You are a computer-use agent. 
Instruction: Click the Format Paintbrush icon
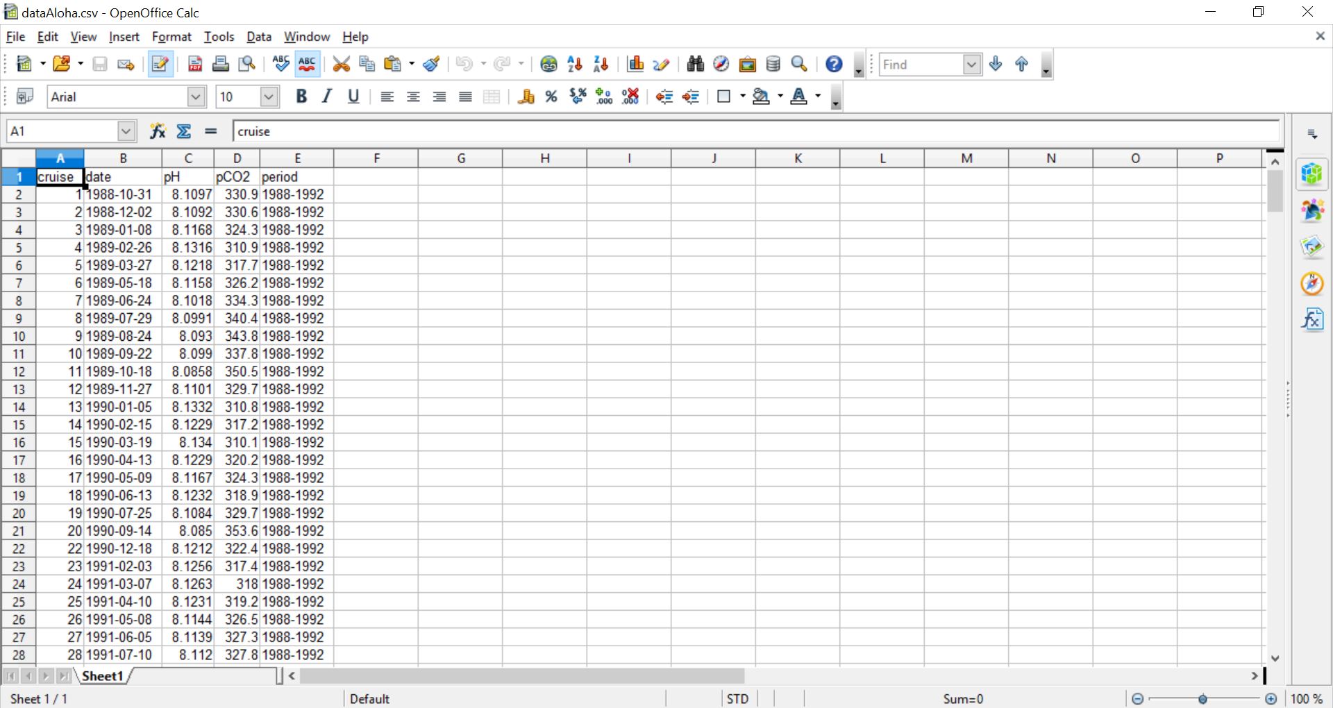431,64
